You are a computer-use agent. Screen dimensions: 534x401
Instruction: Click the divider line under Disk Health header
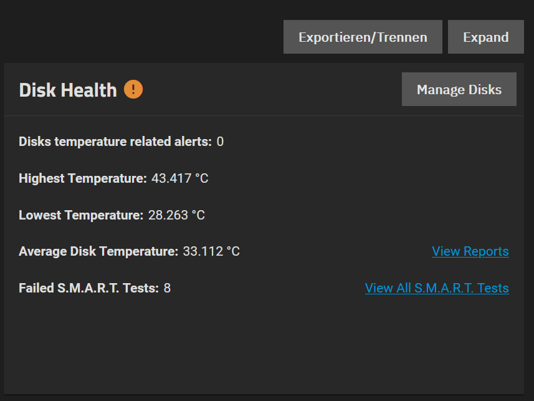pyautogui.click(x=264, y=115)
